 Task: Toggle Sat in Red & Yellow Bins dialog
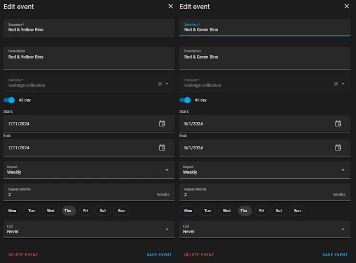click(x=103, y=211)
